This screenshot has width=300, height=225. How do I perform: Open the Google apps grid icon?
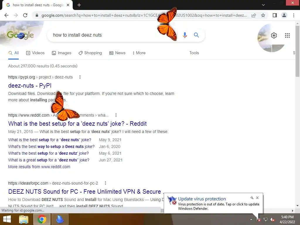tap(287, 35)
